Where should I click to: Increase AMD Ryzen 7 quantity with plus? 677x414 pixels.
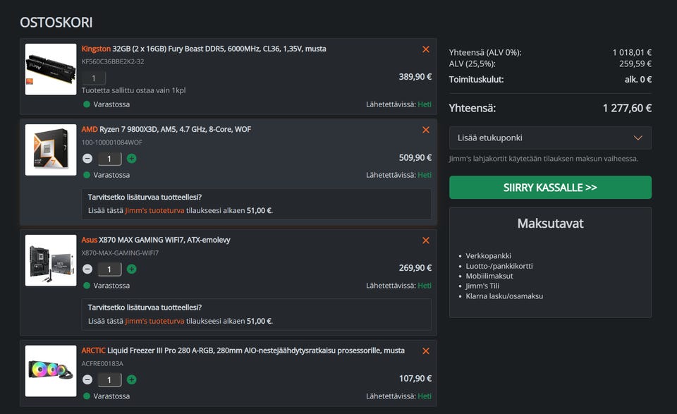pyautogui.click(x=132, y=159)
